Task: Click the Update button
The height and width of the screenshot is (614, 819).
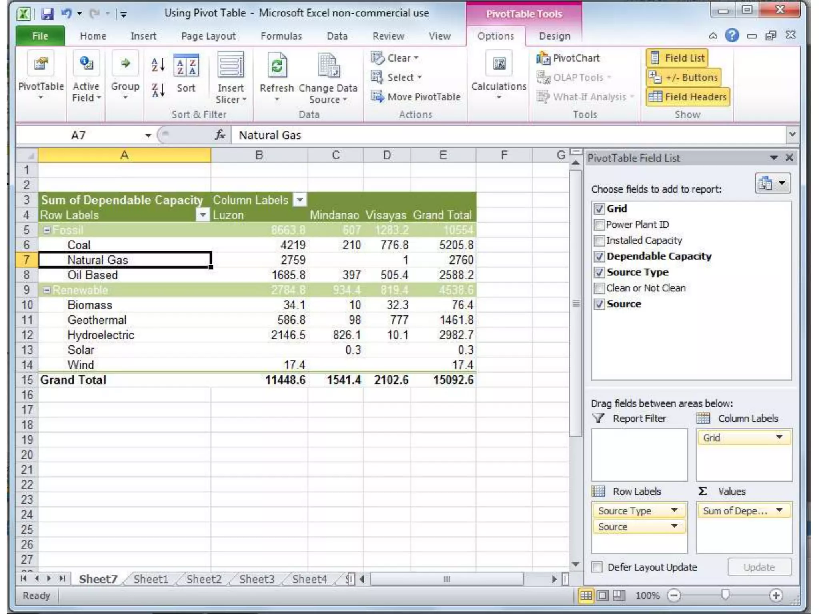Action: coord(759,567)
